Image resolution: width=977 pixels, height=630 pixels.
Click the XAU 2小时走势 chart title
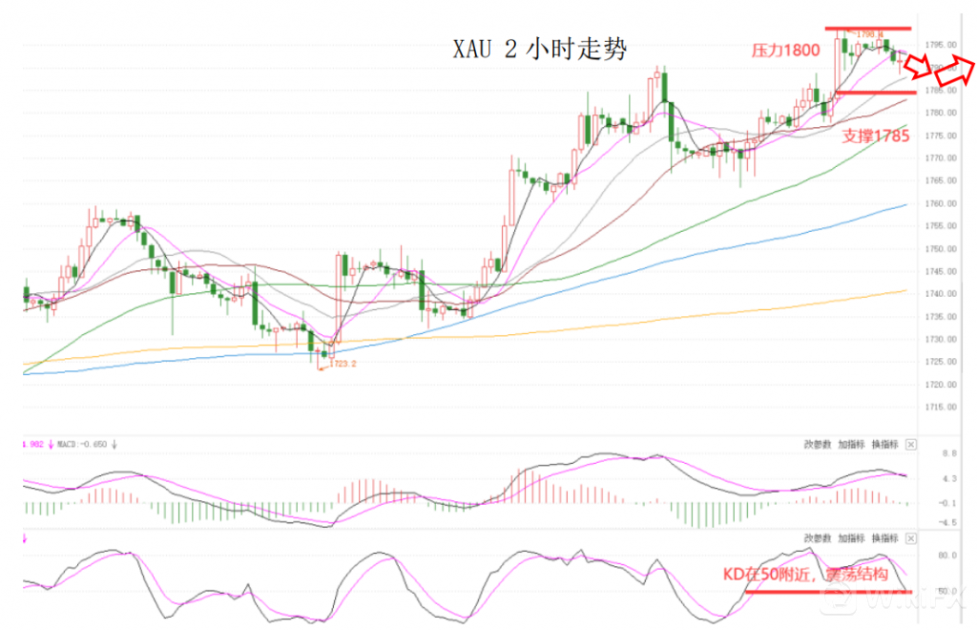pos(539,50)
